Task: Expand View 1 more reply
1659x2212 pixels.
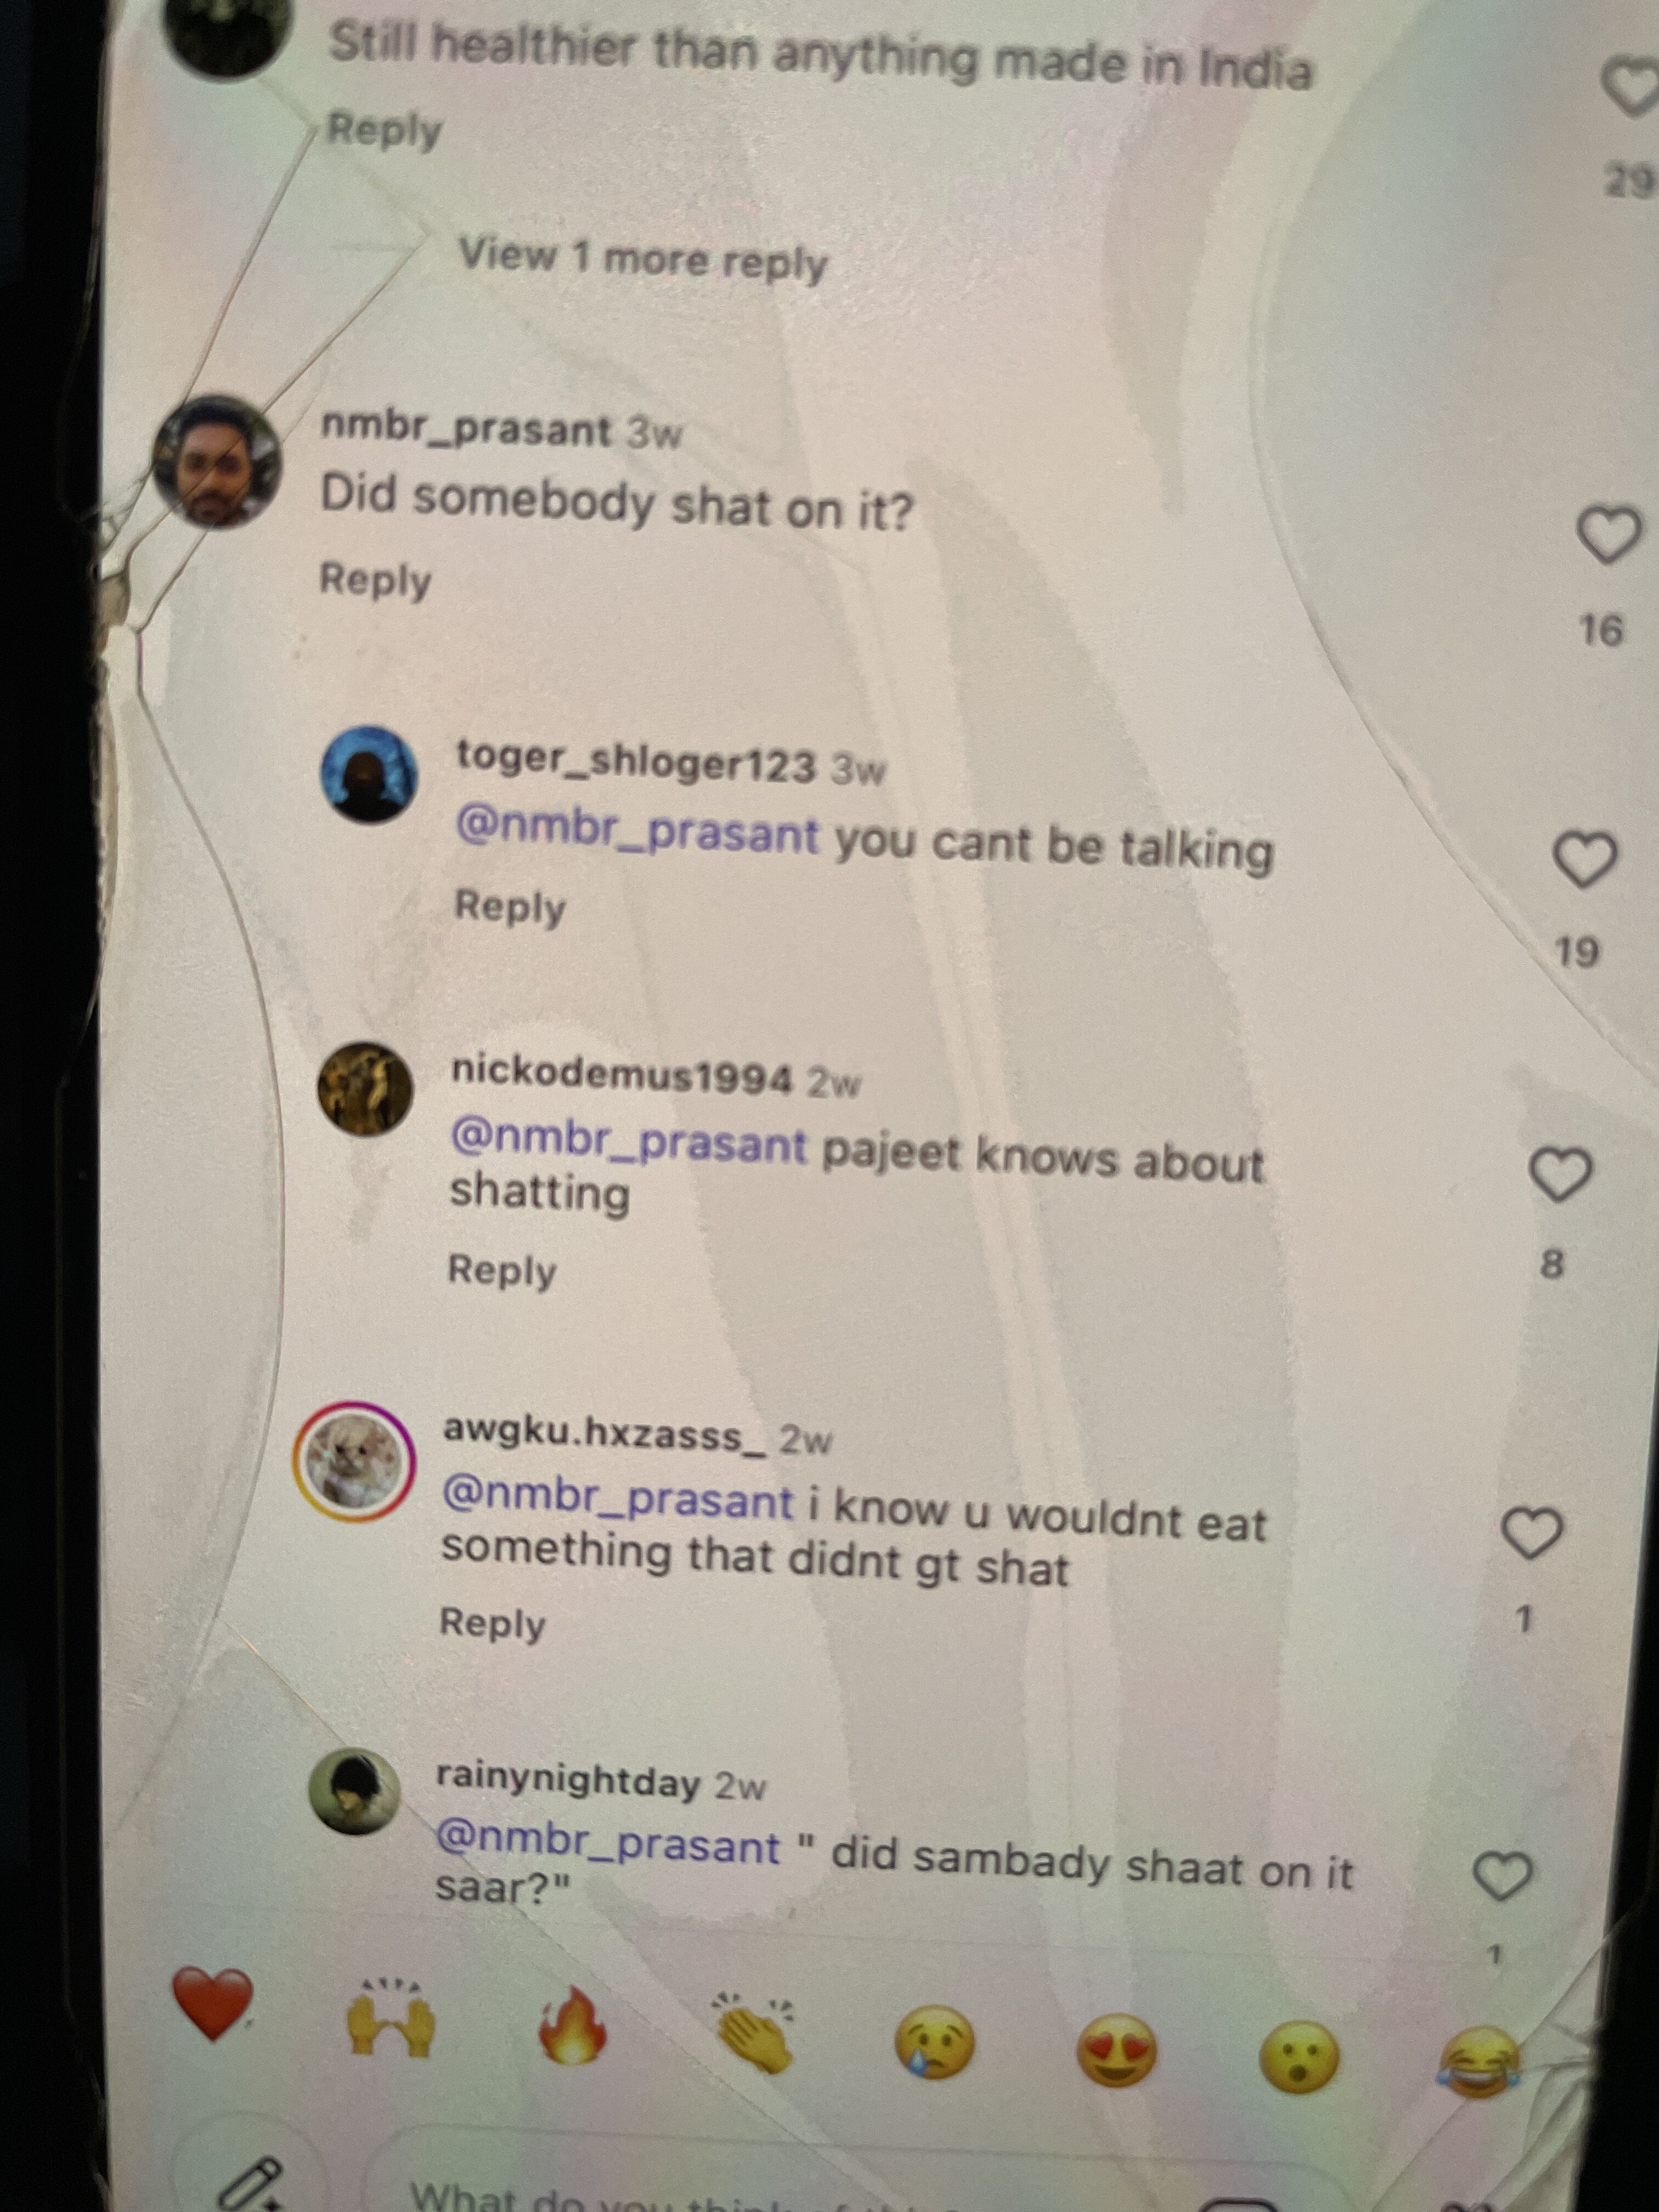Action: (x=643, y=259)
